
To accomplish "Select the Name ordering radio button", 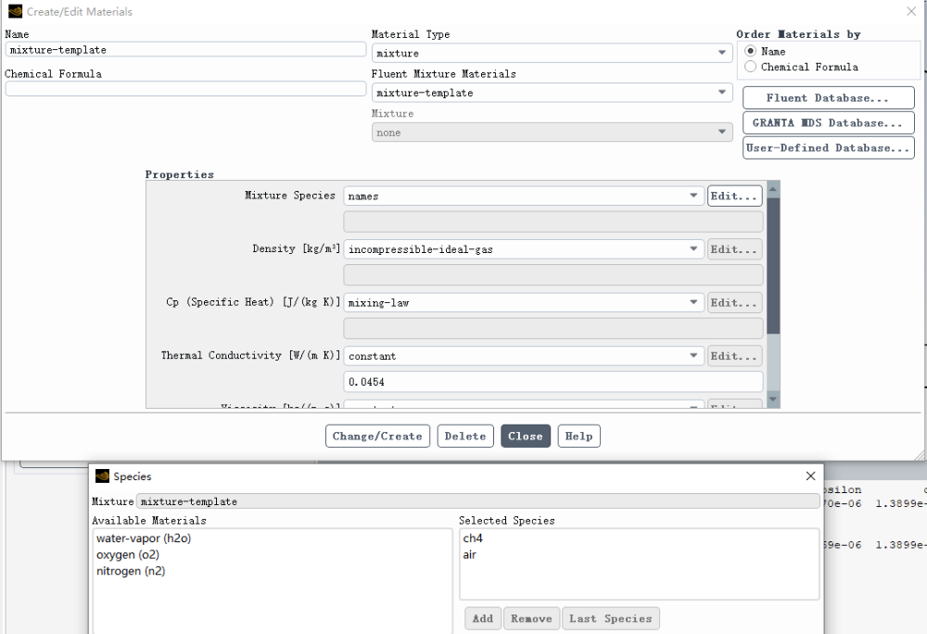I will (750, 51).
